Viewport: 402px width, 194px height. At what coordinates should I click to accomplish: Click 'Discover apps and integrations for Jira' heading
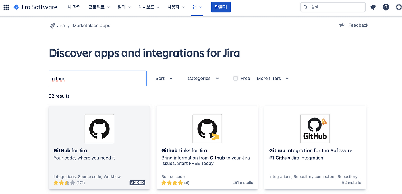[x=144, y=53]
